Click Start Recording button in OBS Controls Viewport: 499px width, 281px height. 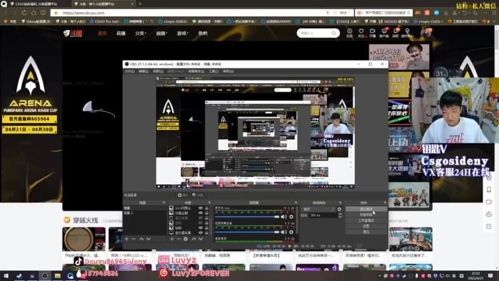click(x=366, y=215)
